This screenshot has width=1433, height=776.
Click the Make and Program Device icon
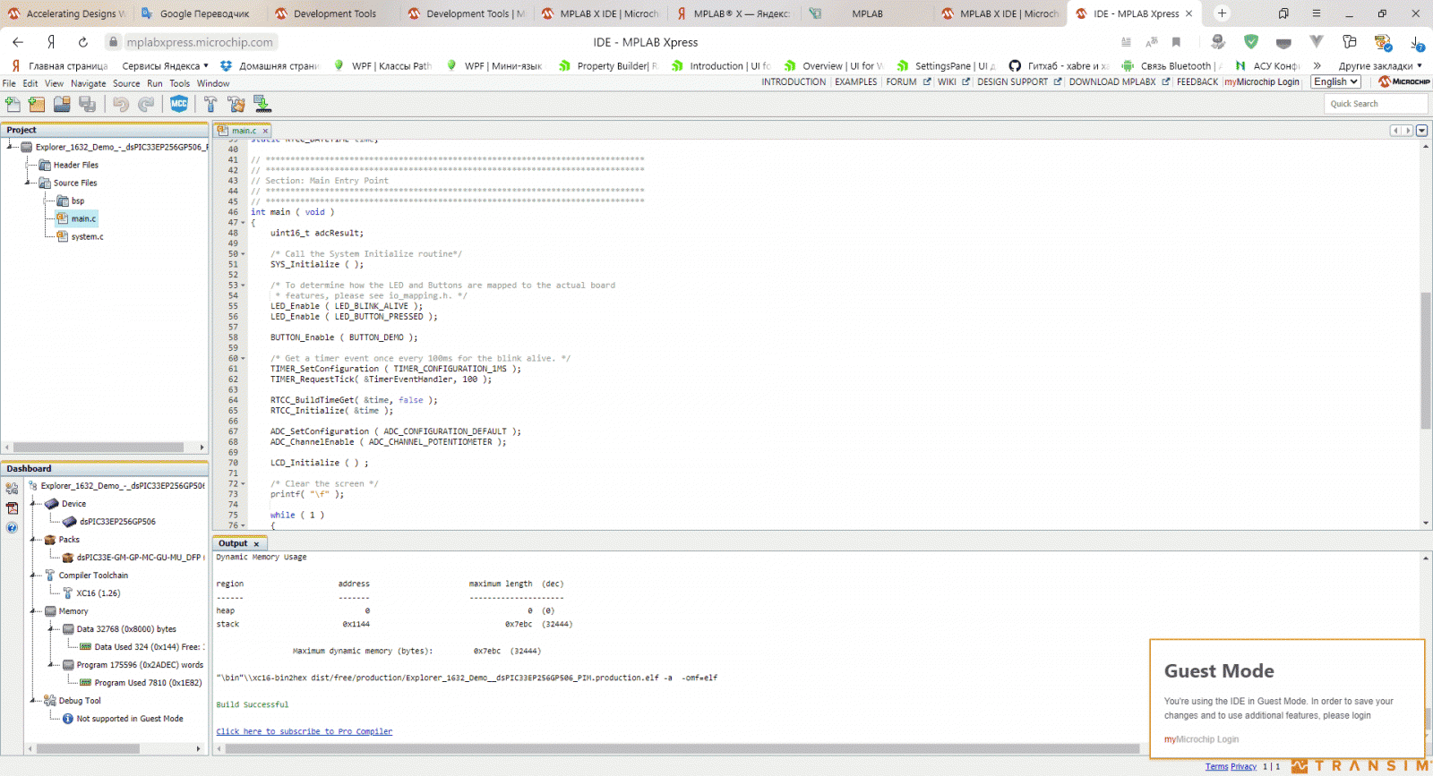tap(262, 104)
